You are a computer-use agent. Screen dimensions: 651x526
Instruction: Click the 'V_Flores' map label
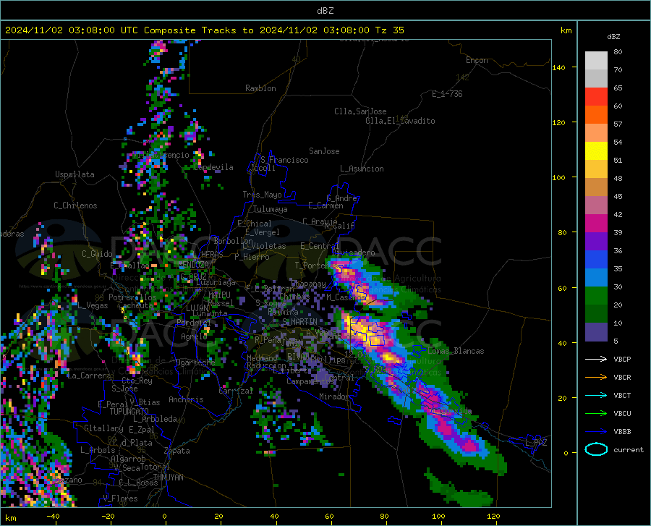point(120,499)
